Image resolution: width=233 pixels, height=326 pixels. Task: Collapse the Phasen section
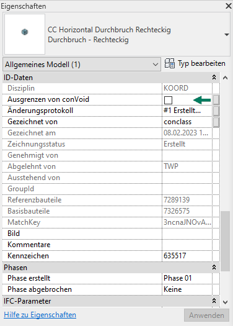pyautogui.click(x=214, y=267)
